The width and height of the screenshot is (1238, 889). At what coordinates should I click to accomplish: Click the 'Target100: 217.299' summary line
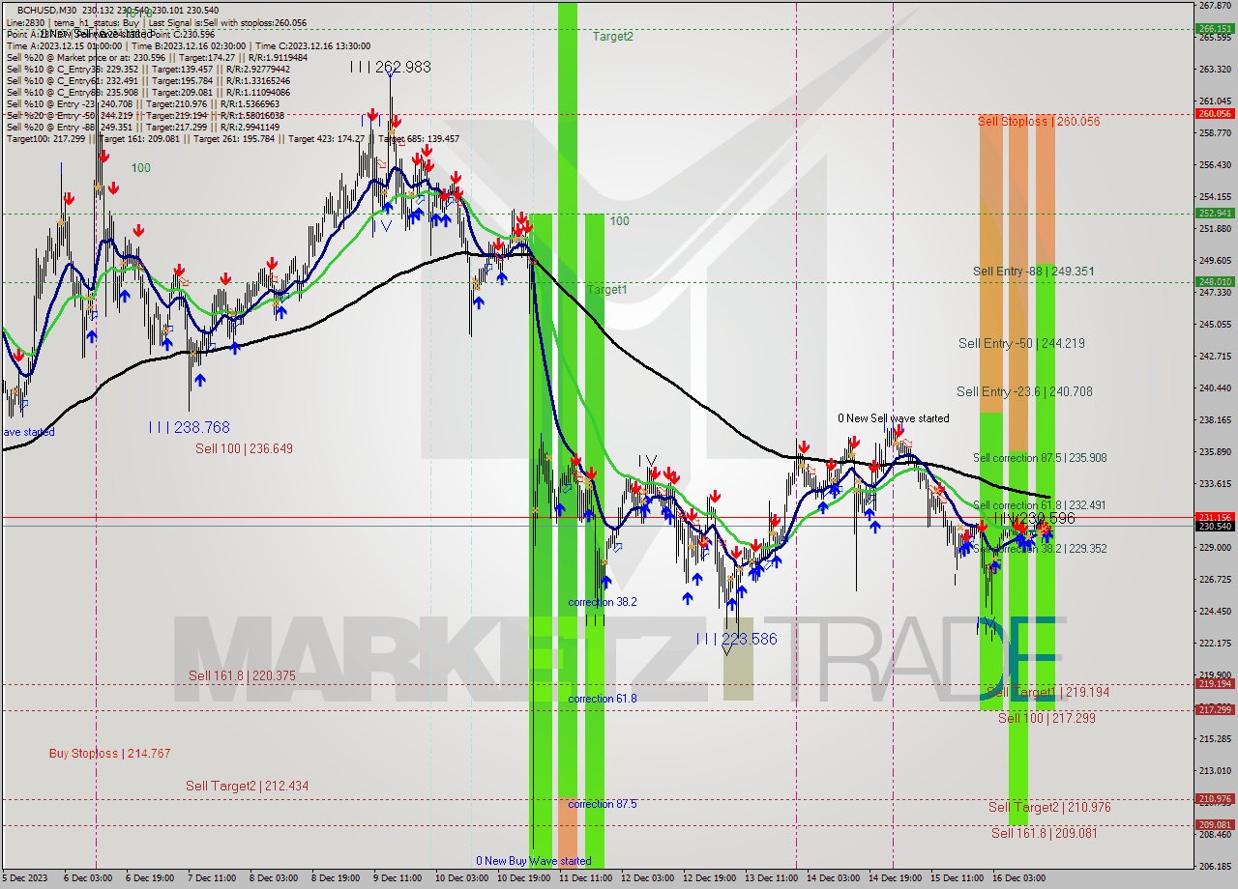(x=233, y=138)
